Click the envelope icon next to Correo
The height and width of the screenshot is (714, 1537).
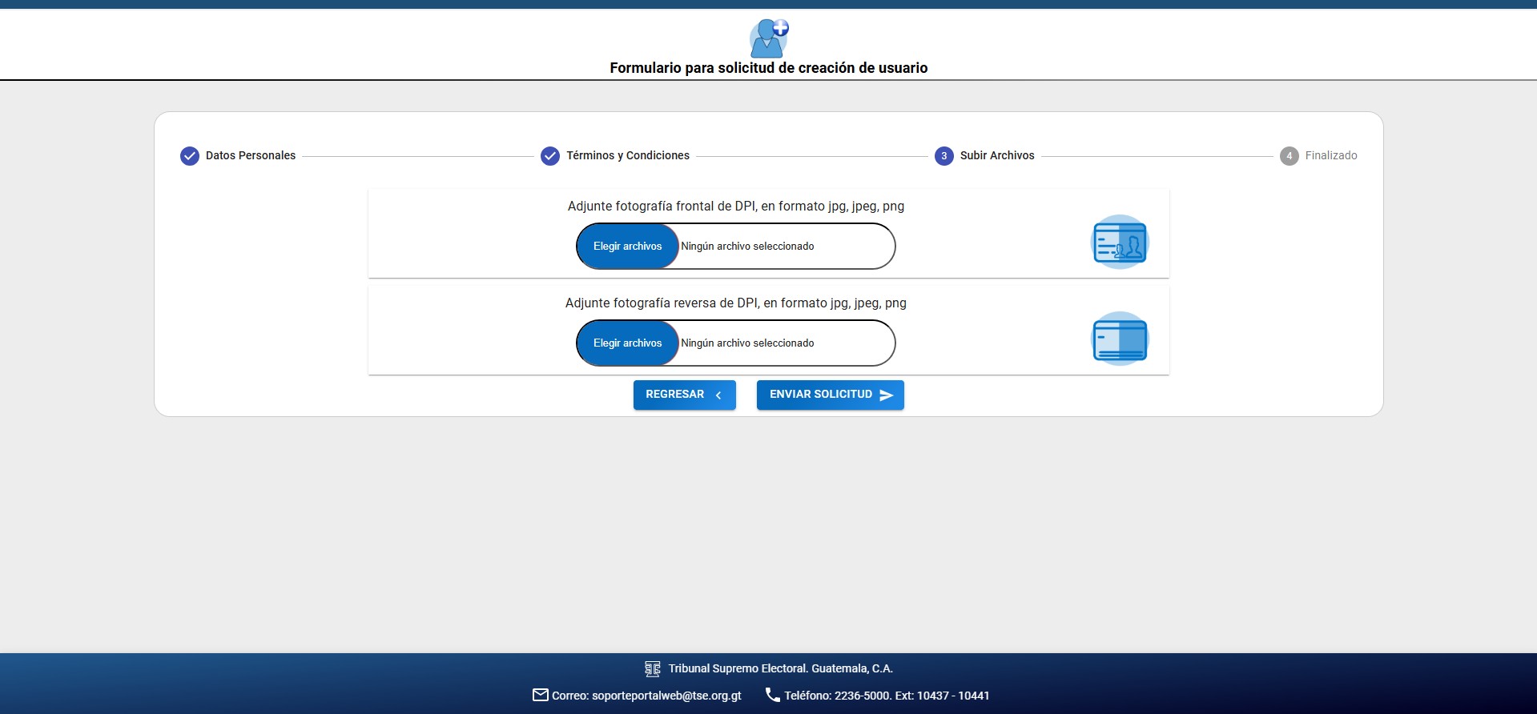[541, 695]
